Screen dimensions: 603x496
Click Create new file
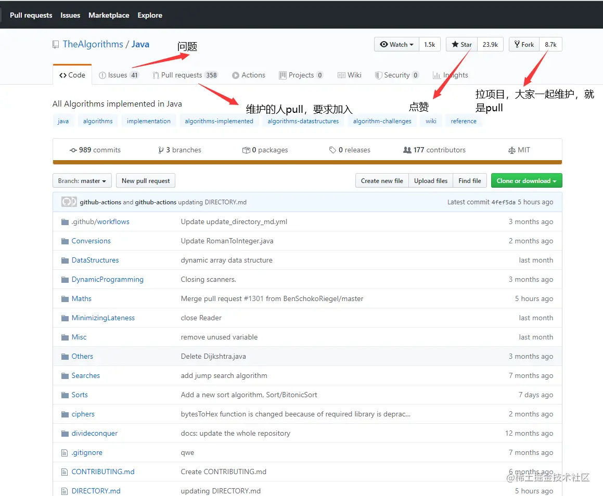coord(382,180)
